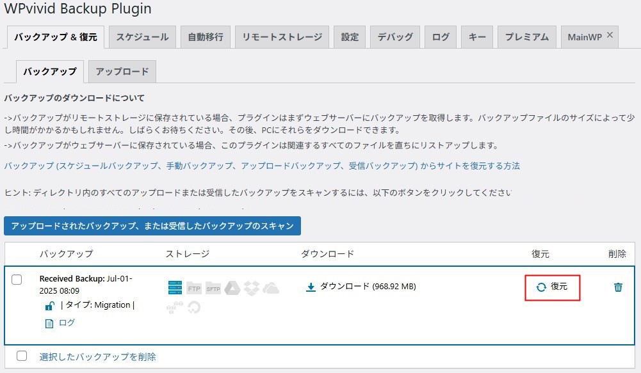This screenshot has height=373, width=641.
Task: Click the Dropbox storage icon
Action: point(252,288)
